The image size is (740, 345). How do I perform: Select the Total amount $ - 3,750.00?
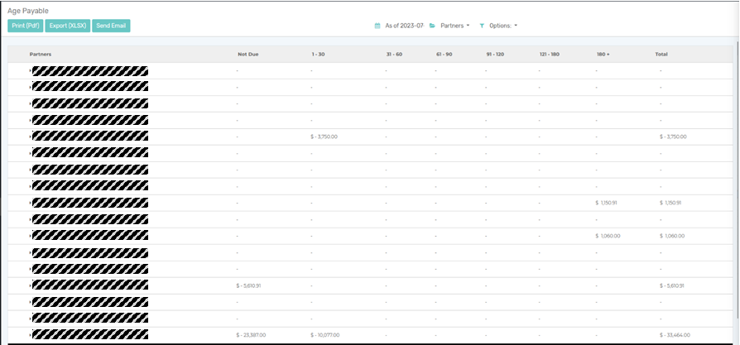(x=673, y=137)
